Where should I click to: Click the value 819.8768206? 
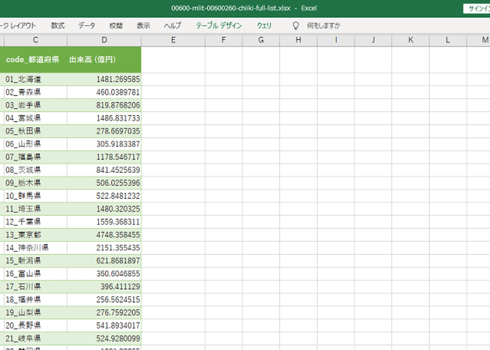(x=118, y=106)
